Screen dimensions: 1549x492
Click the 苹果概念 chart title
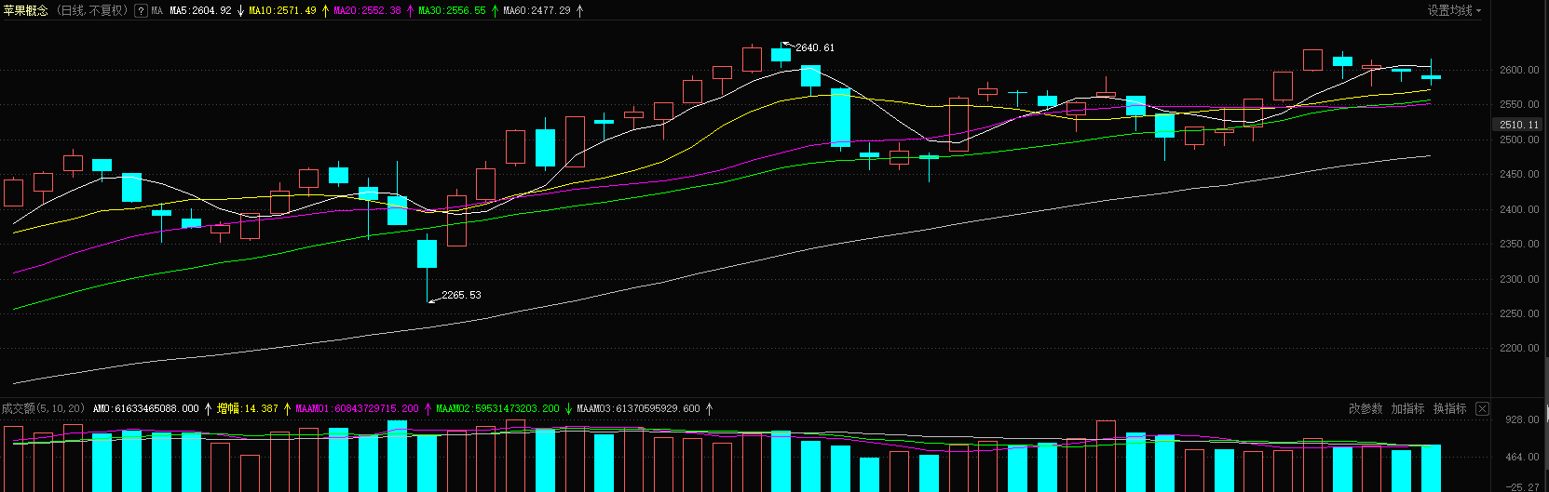[x=26, y=11]
